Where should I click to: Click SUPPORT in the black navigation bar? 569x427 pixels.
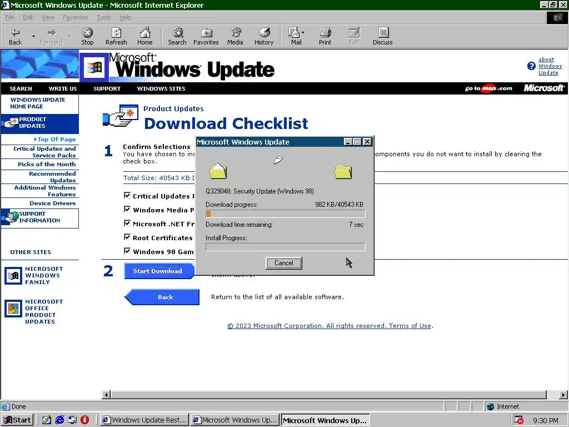pyautogui.click(x=107, y=88)
